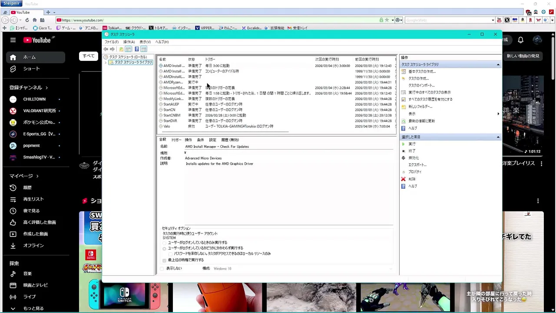Expand the タスク スケジューラ ライブラリ tree node

(105, 62)
